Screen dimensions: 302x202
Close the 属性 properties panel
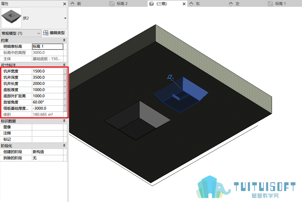click(x=65, y=4)
